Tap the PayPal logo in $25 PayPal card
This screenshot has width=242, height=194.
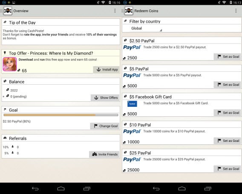[132, 159]
